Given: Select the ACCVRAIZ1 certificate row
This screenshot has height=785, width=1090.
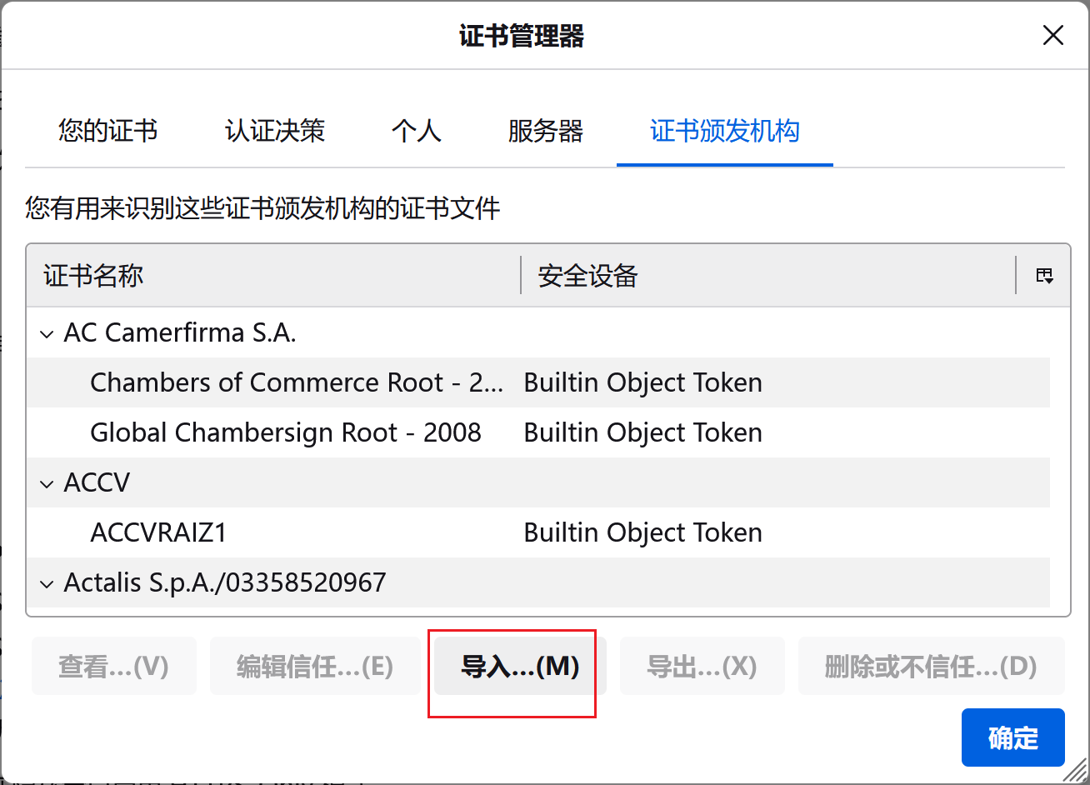Looking at the screenshot, I should [x=158, y=532].
